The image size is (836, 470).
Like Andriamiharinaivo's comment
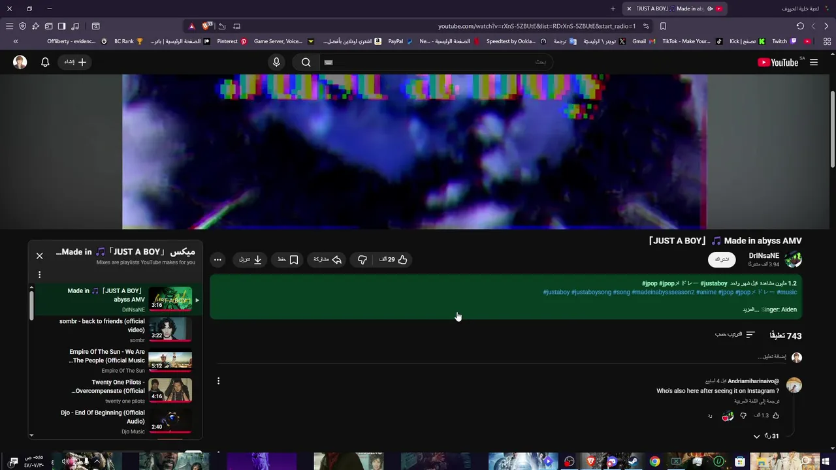point(776,415)
